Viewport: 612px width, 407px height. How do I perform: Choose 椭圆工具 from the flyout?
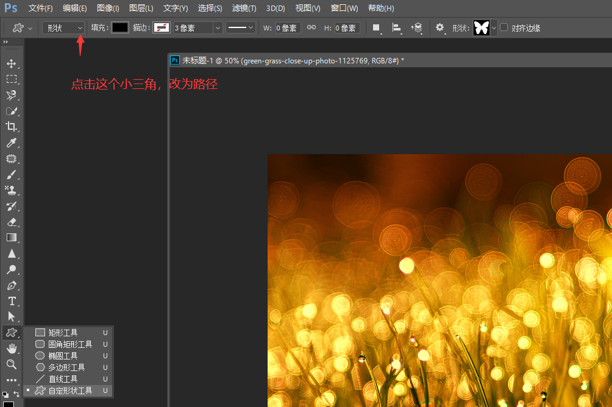click(x=63, y=356)
